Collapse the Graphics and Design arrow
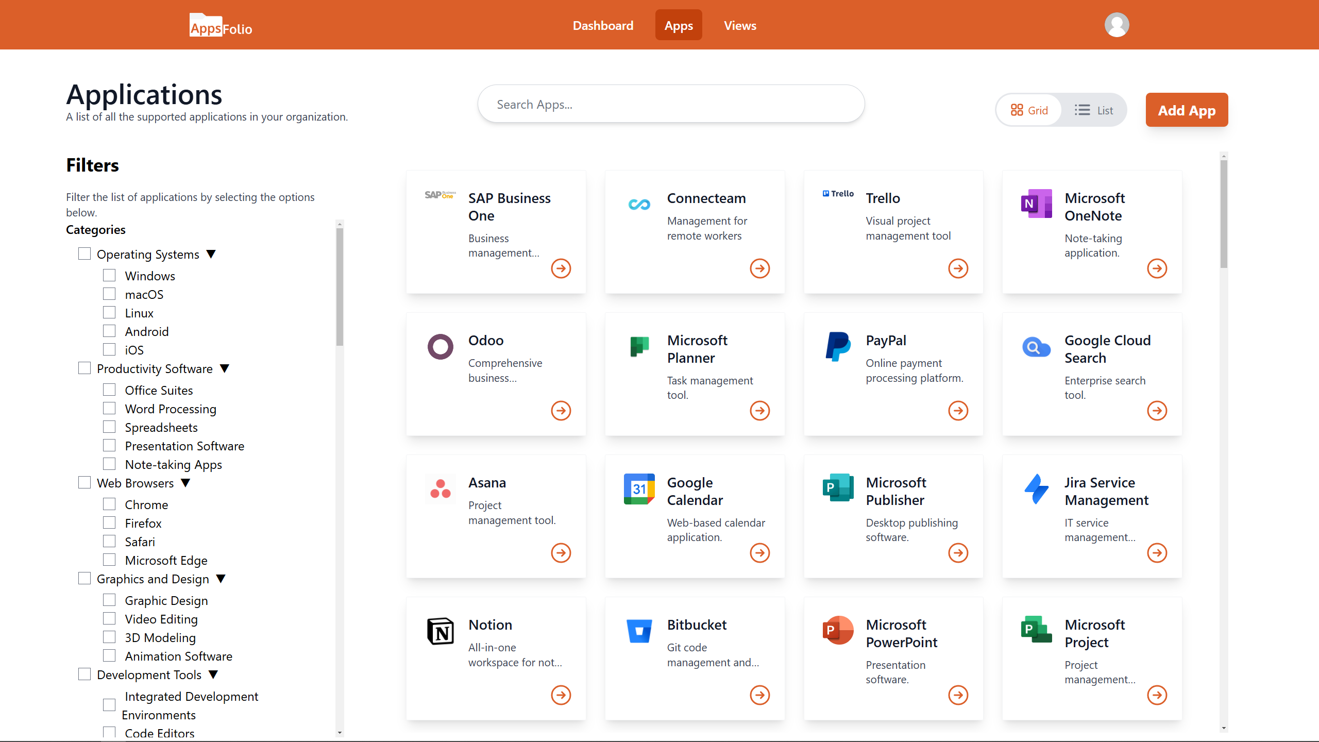 click(x=221, y=579)
